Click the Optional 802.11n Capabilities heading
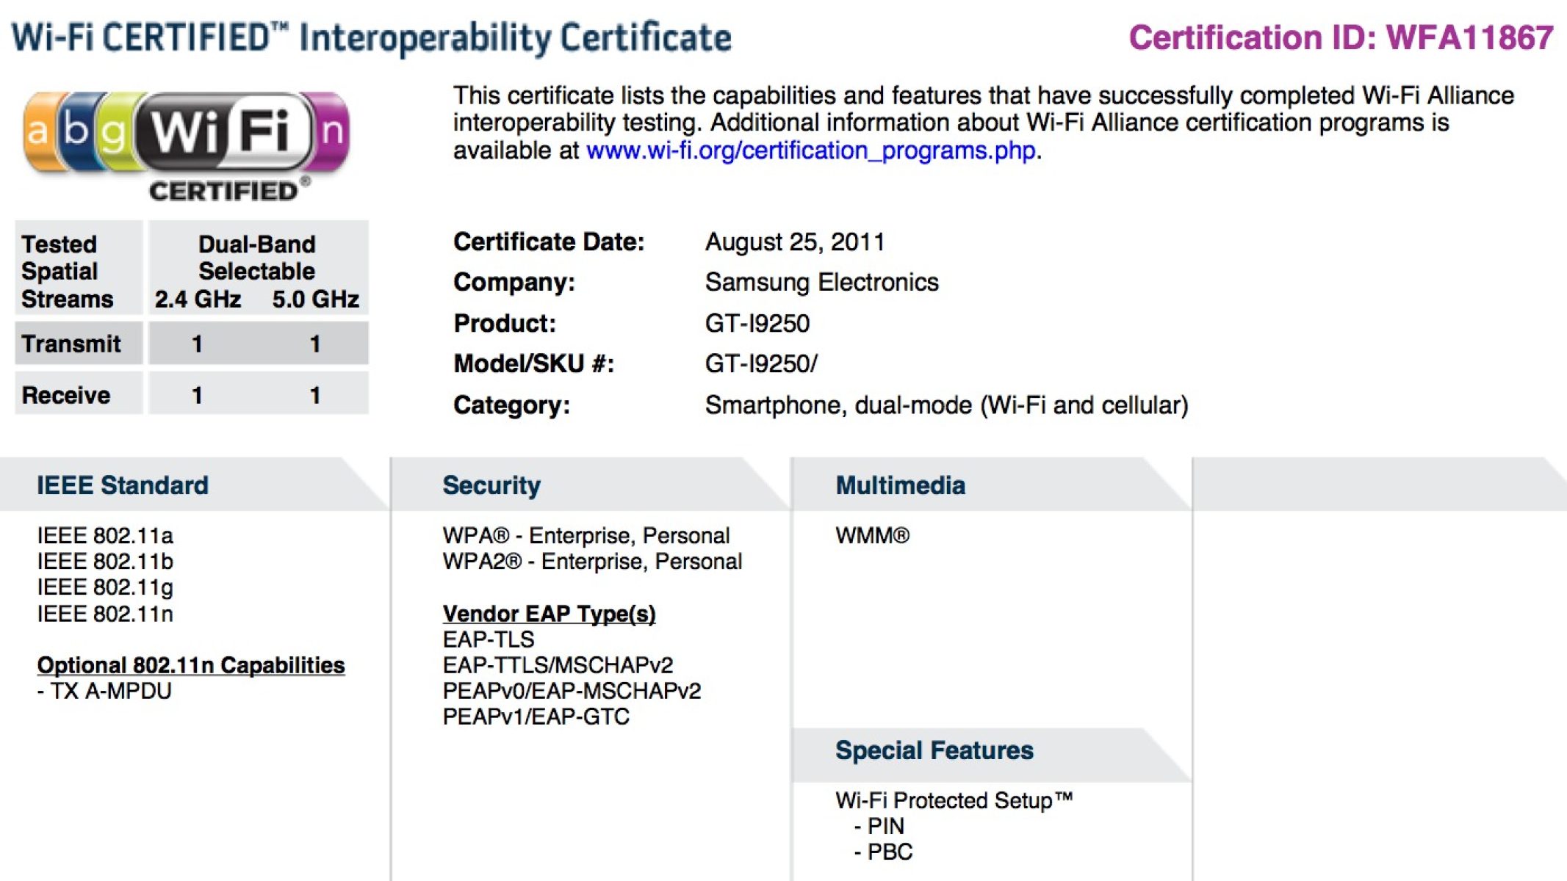The image size is (1567, 881). (191, 665)
